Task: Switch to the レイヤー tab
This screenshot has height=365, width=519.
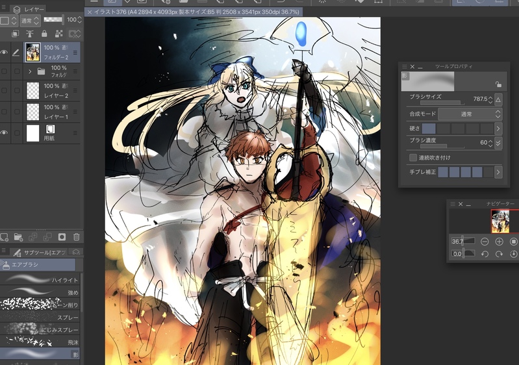Action: tap(29, 9)
